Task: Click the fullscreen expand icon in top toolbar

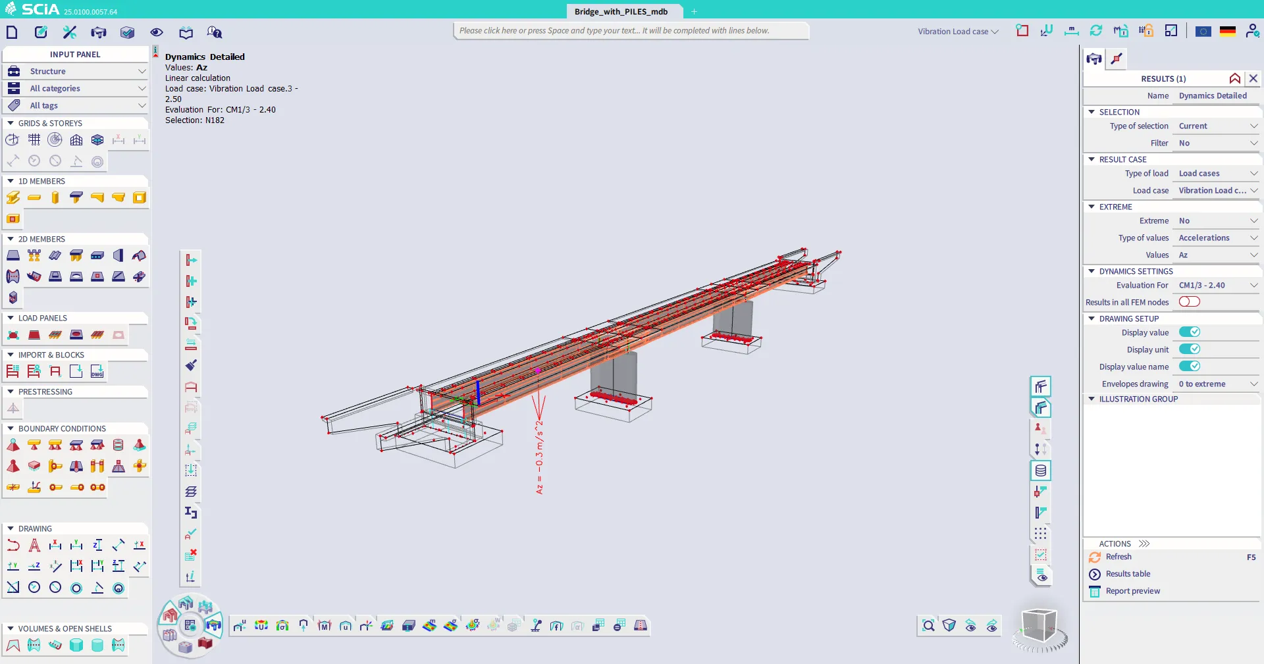Action: (1171, 30)
